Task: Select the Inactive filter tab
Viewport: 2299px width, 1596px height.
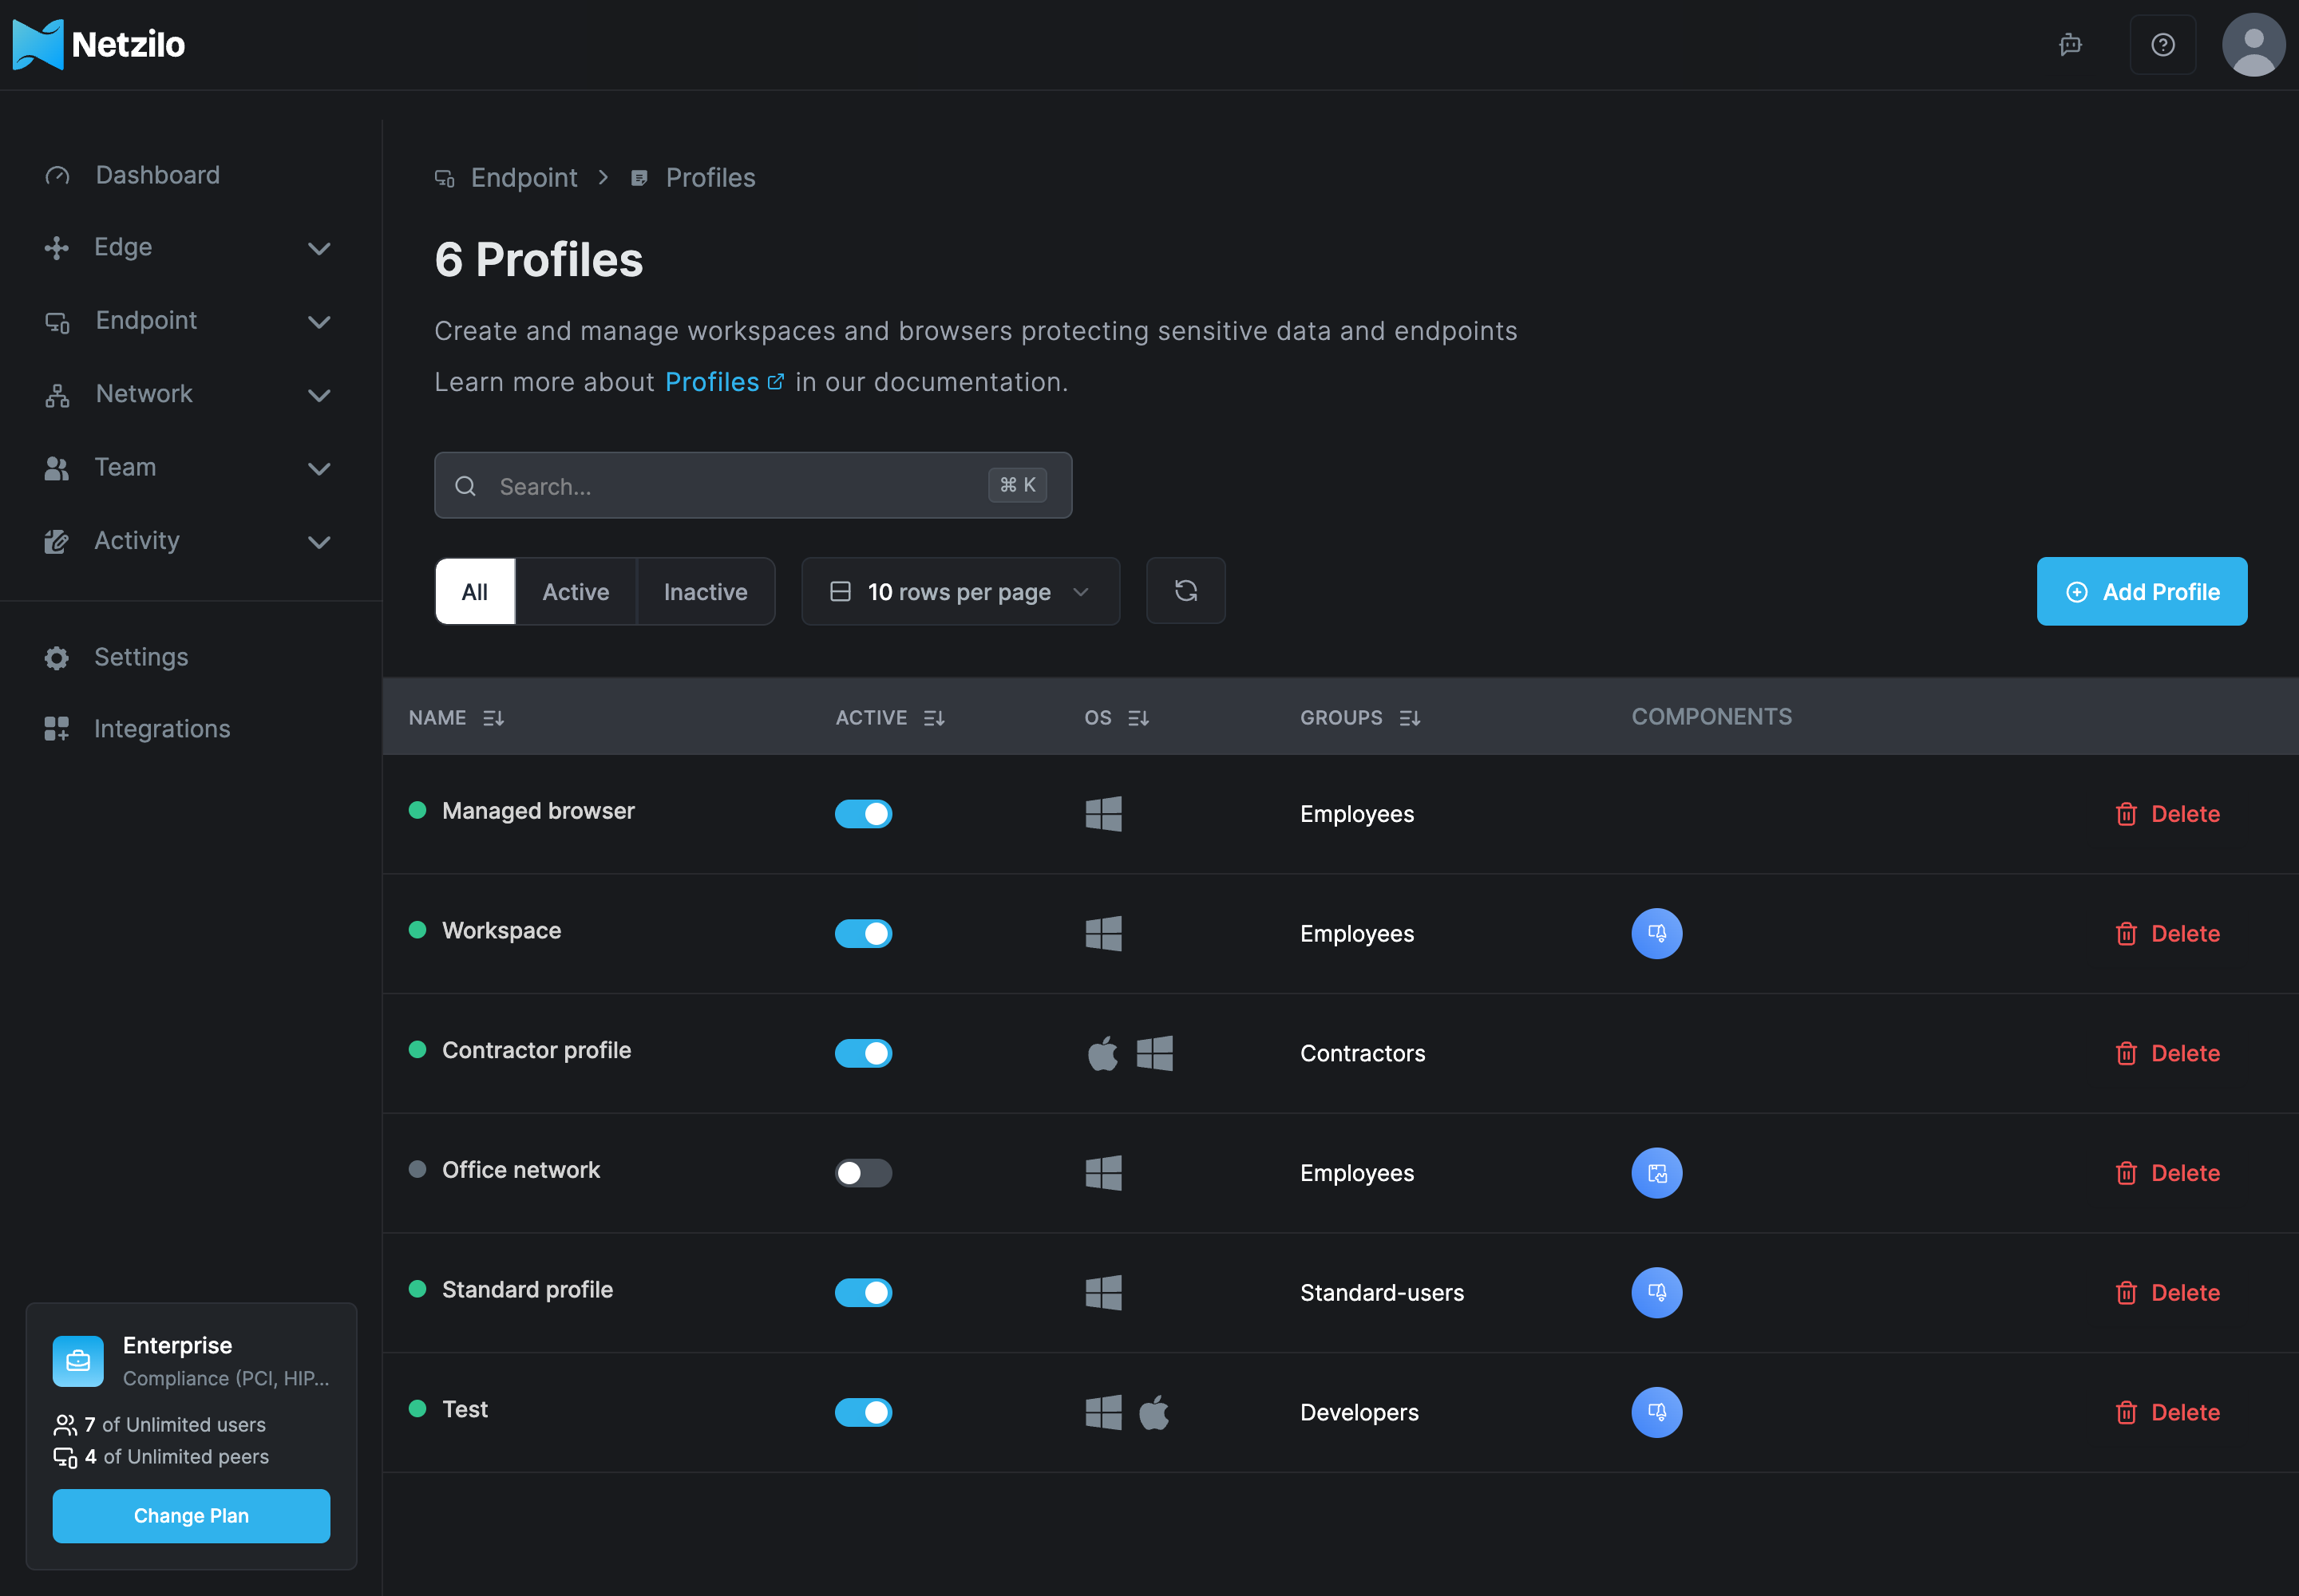Action: 706,591
